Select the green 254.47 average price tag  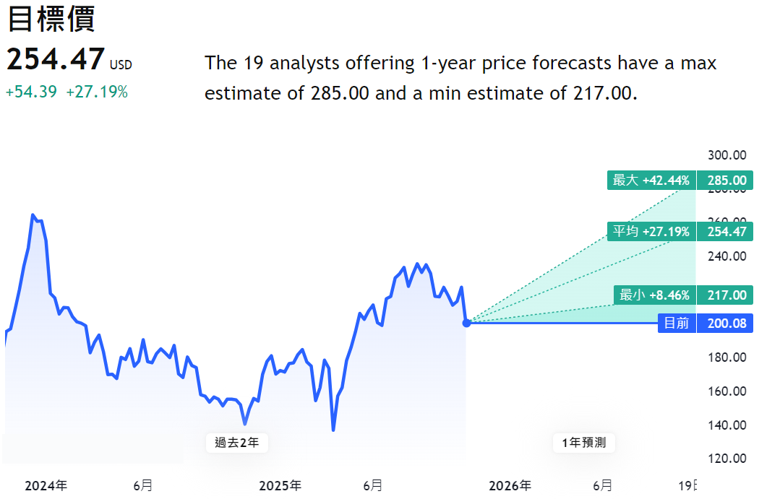(726, 232)
